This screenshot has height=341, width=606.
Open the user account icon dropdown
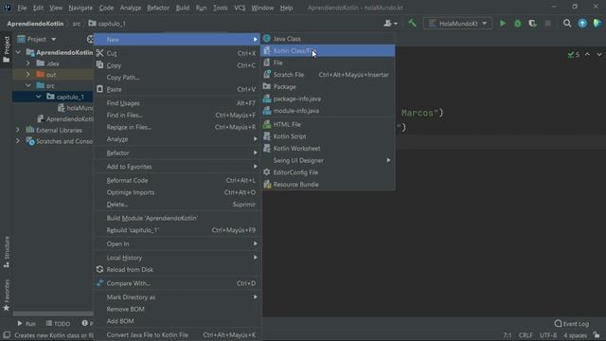390,24
